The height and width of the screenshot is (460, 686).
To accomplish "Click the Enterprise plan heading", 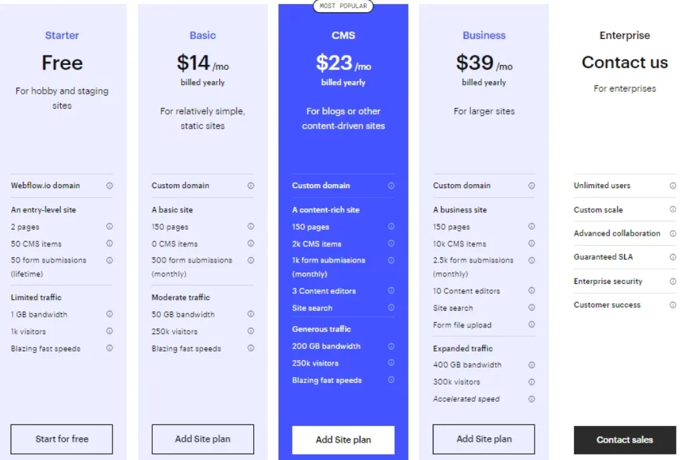I will tap(624, 35).
